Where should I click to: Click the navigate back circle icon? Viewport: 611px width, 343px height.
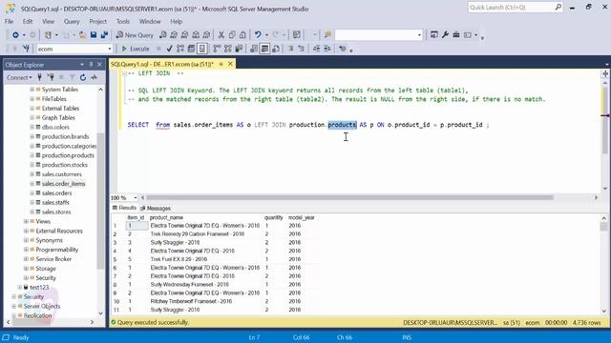point(15,35)
